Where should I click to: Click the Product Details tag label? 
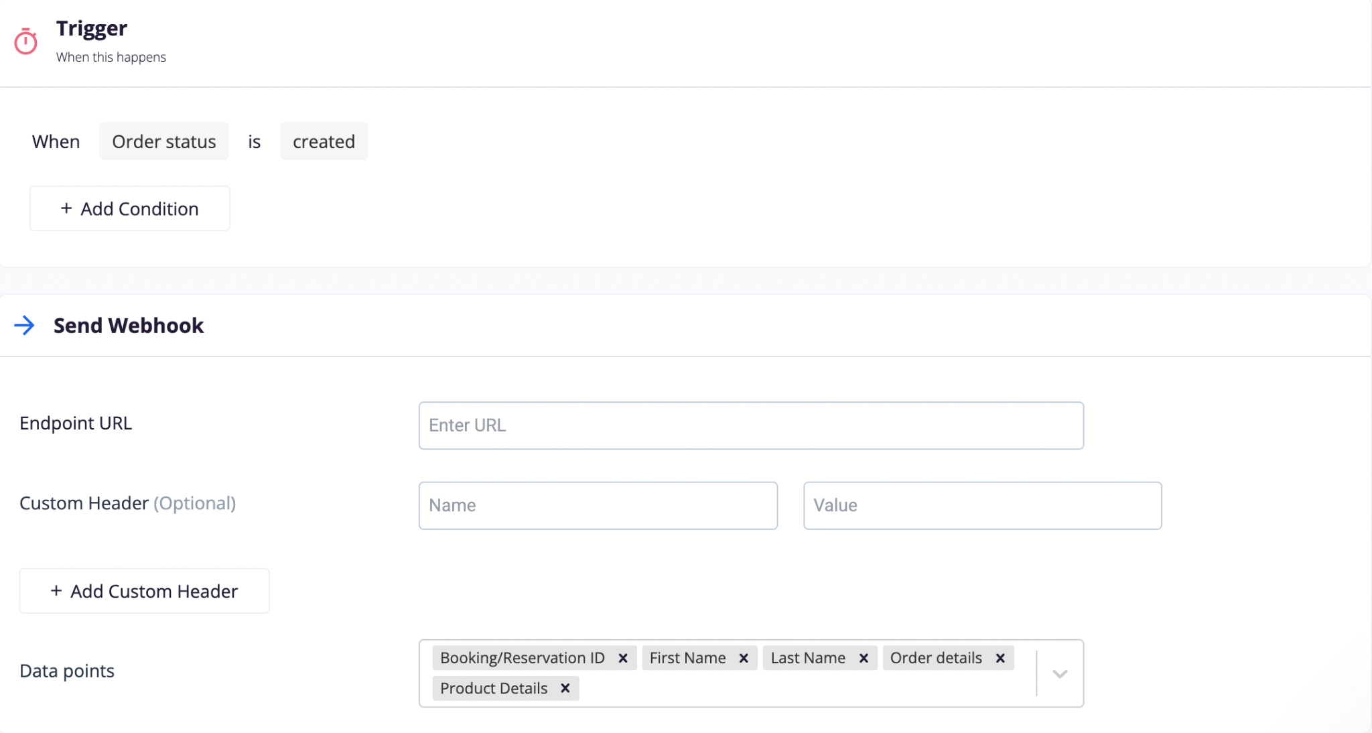point(494,688)
